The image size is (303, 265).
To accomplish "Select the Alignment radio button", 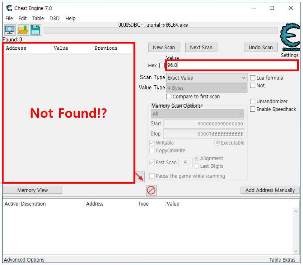I will point(196,158).
